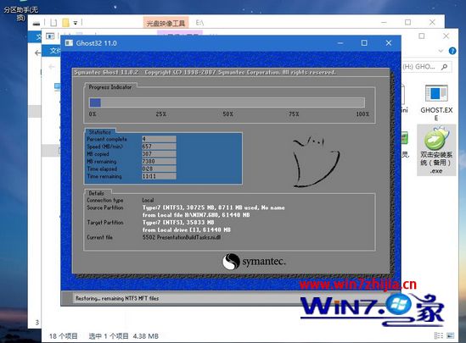The image size is (466, 343).
Task: Minimize the rear E:\ Explorer window
Action: pos(384,22)
